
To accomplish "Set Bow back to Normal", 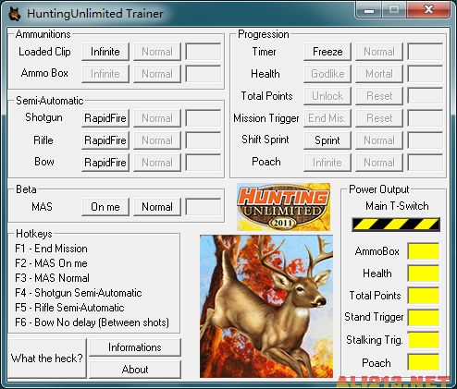I will coord(157,163).
